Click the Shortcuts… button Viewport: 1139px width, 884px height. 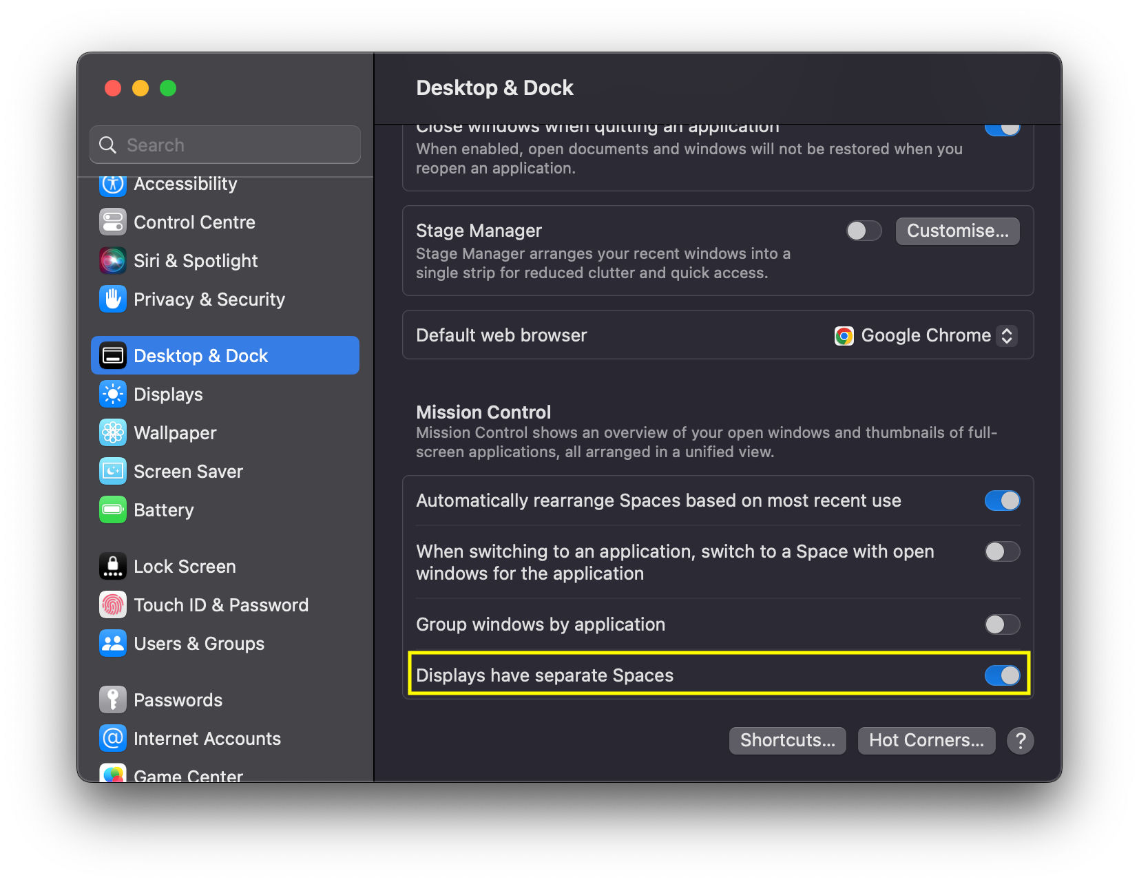click(787, 740)
